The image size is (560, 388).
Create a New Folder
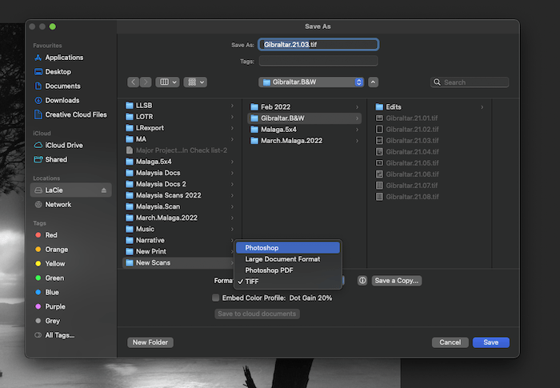[x=150, y=342]
